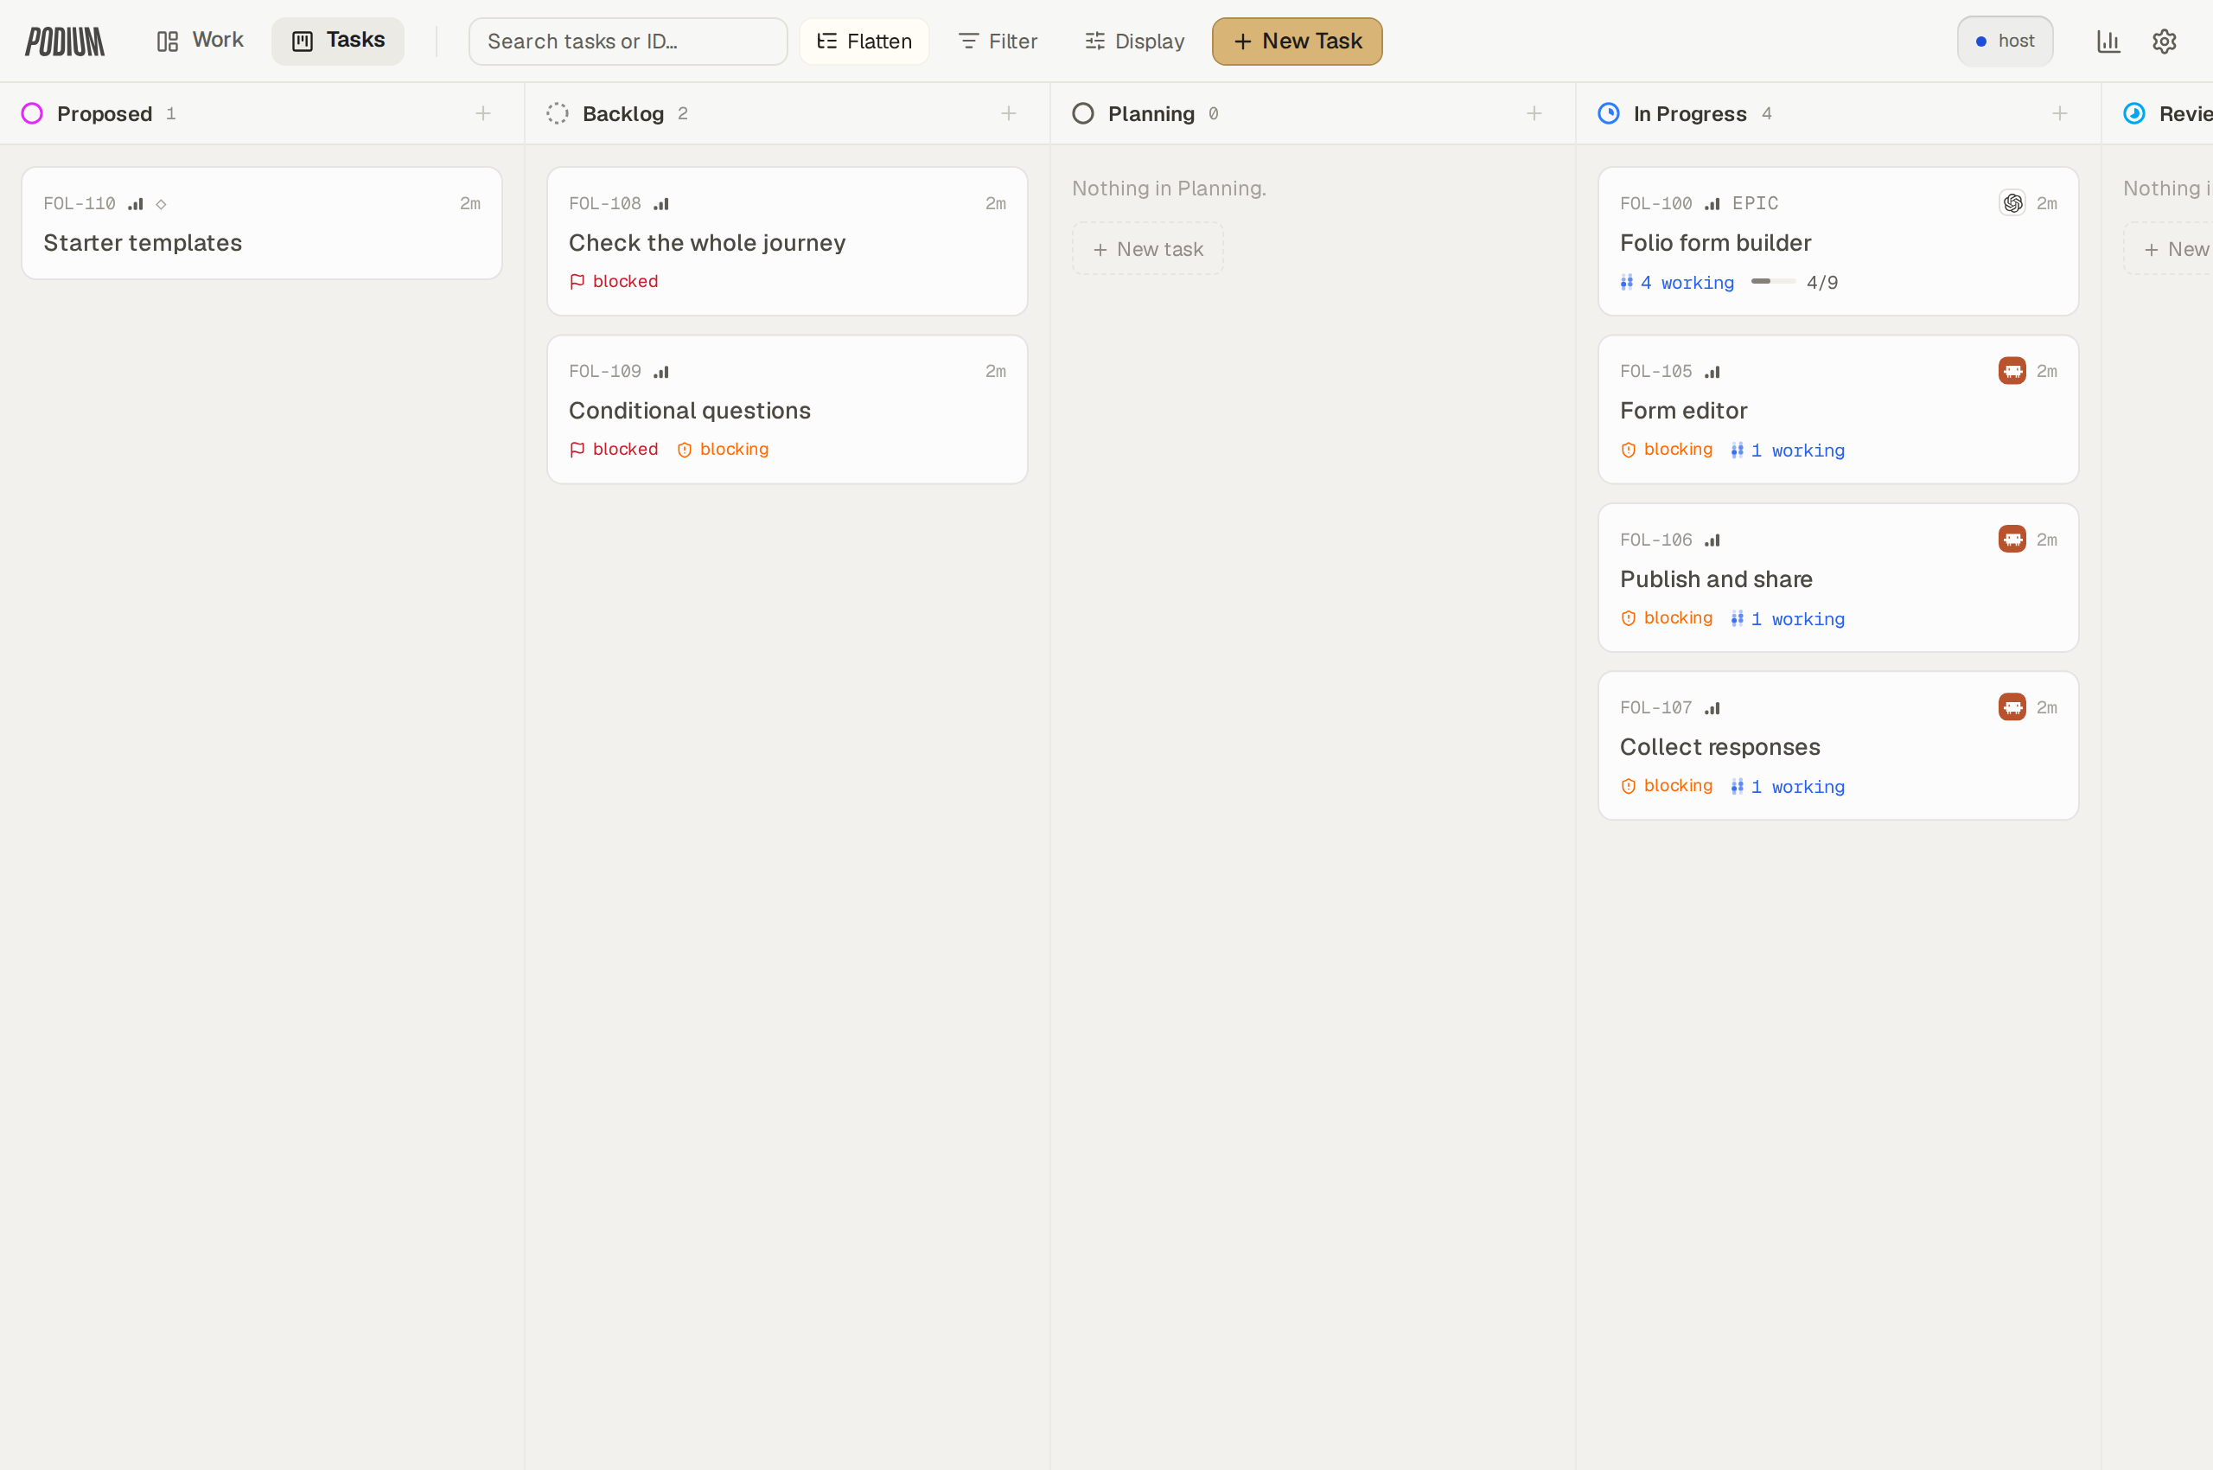Click the FOL-108 task ID
This screenshot has height=1470, width=2213.
tap(604, 203)
